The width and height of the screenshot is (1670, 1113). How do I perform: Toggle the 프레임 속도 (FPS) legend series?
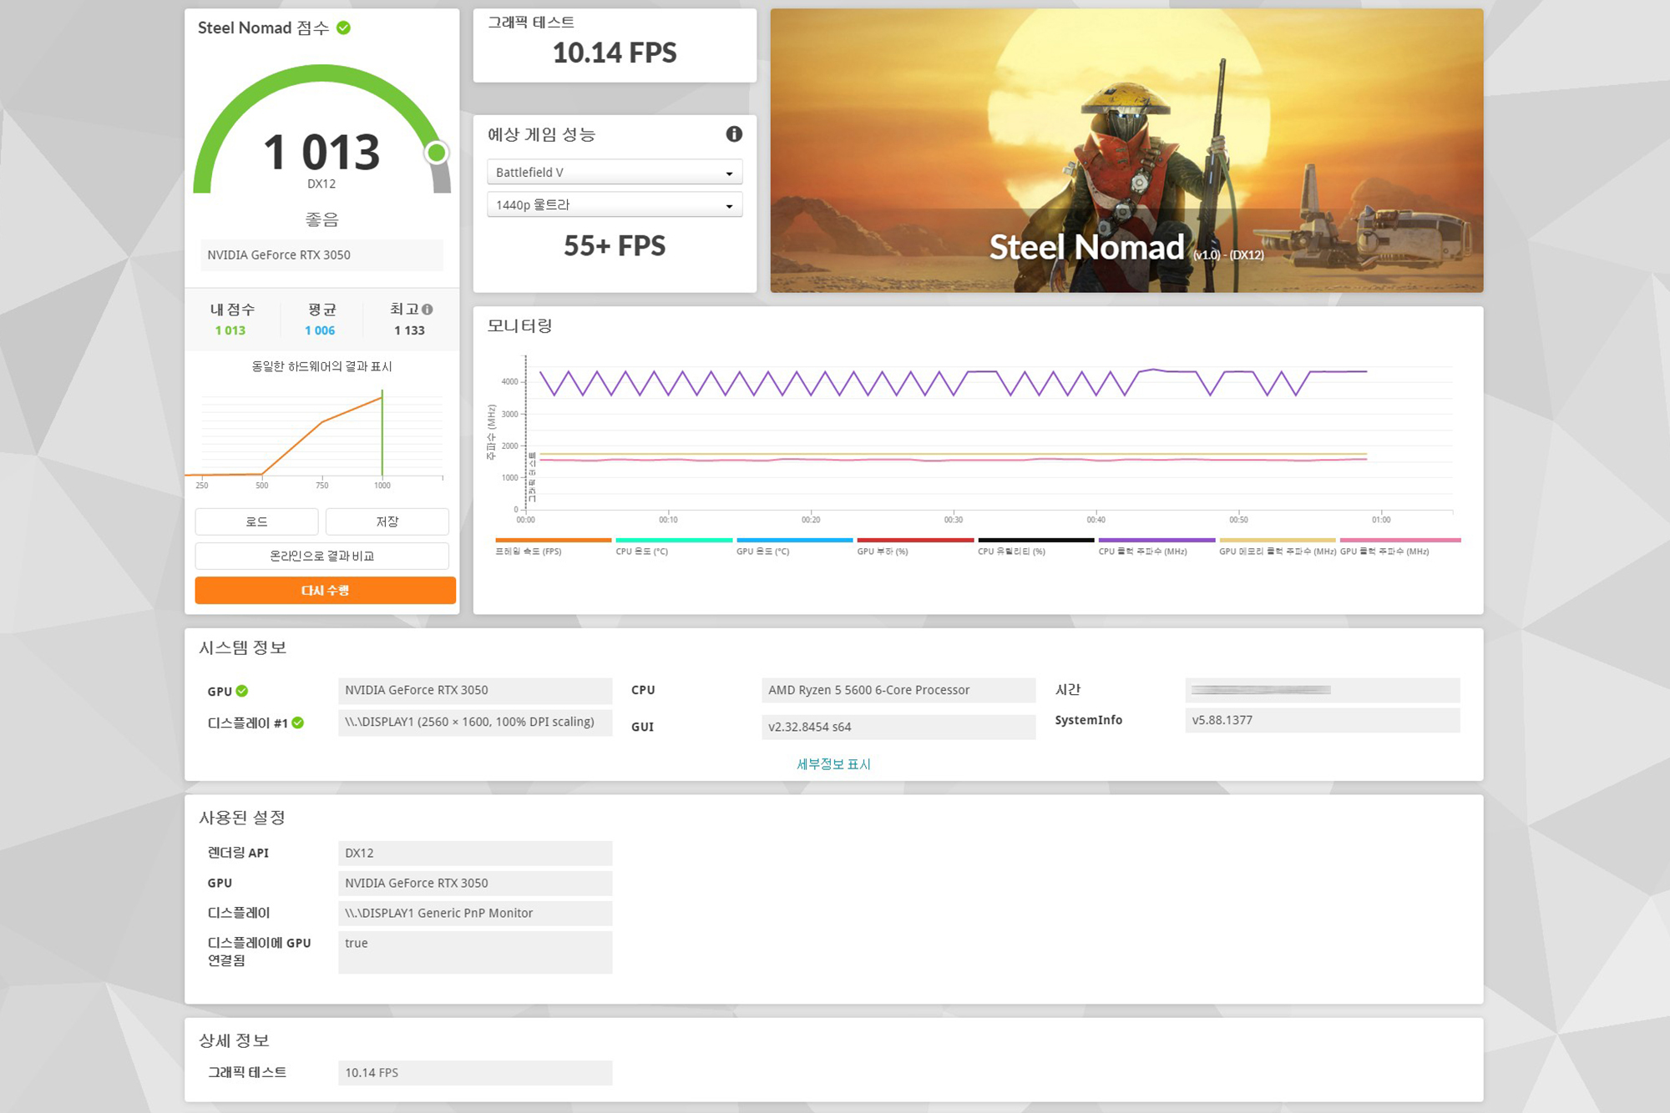(x=529, y=551)
